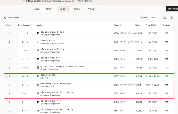Image resolution: width=178 pixels, height=114 pixels.
Task: Open the deepseek-v4-flash-high model entry
Action: point(55,83)
